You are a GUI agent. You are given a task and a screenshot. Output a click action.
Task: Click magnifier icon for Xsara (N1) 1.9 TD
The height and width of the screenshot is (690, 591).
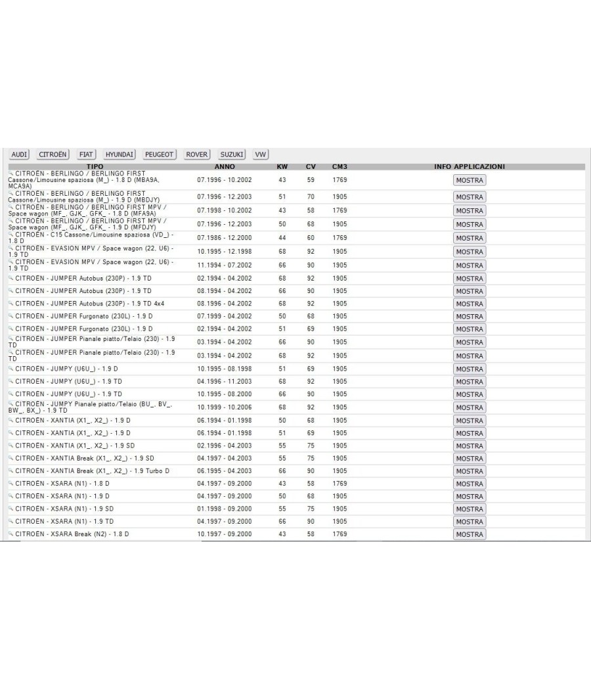pyautogui.click(x=11, y=521)
